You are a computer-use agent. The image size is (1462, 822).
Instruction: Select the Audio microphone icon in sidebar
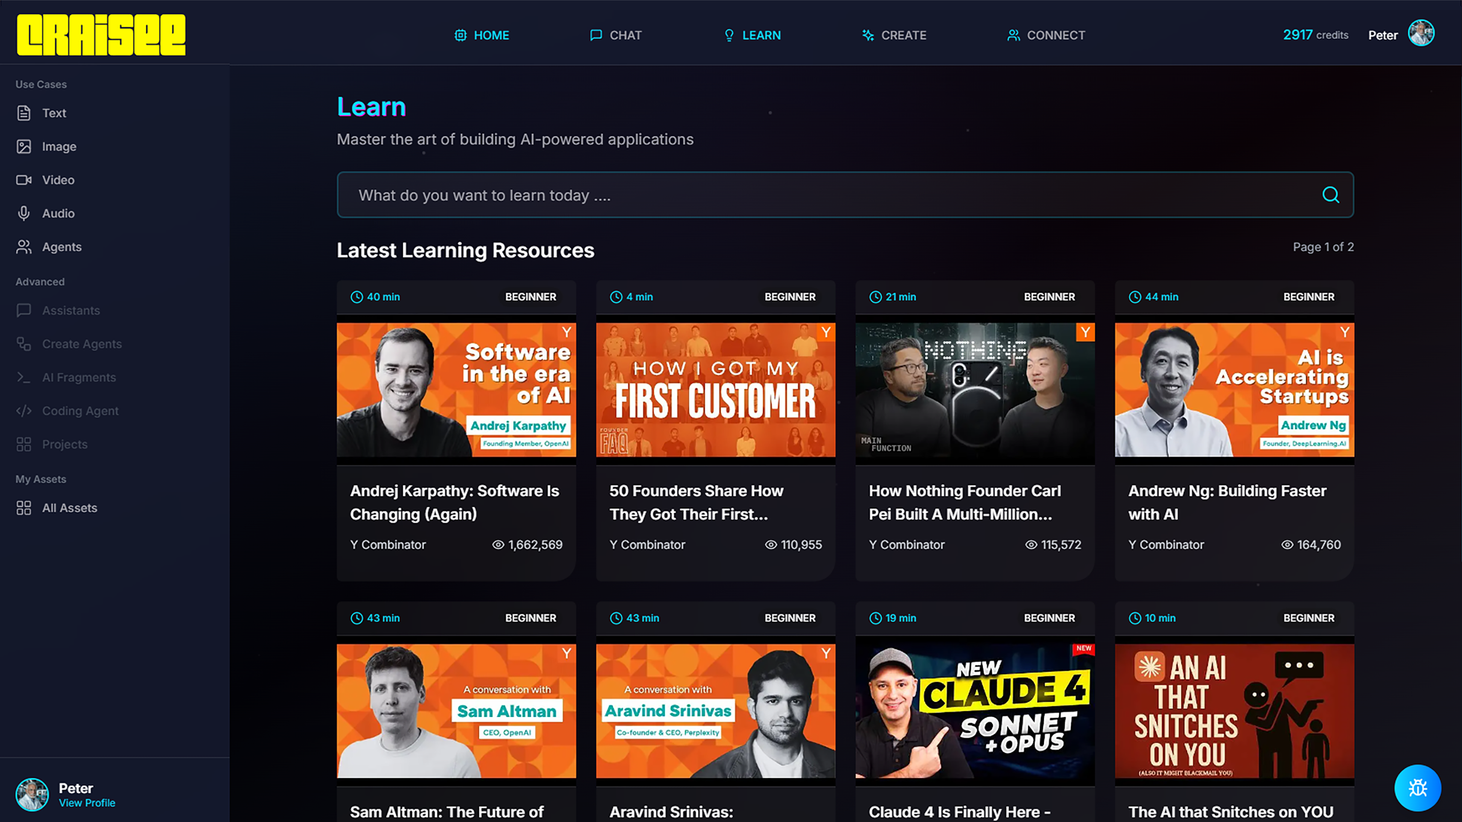click(x=23, y=213)
